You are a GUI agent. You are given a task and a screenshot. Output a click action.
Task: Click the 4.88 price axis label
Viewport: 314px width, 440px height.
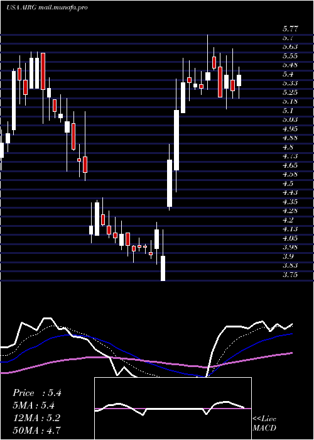click(x=290, y=138)
